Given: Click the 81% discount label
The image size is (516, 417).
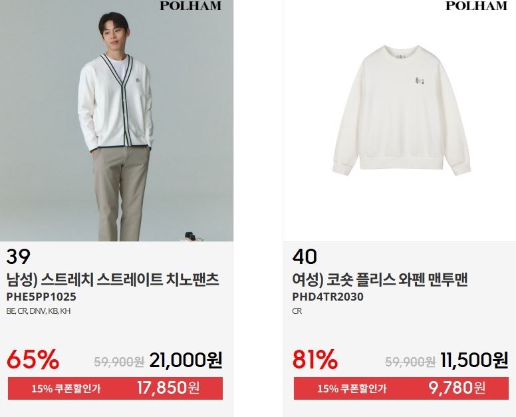Looking at the screenshot, I should coord(315,359).
